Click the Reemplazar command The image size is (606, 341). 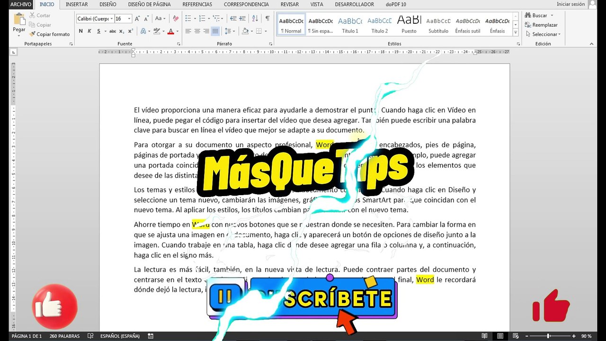click(541, 25)
